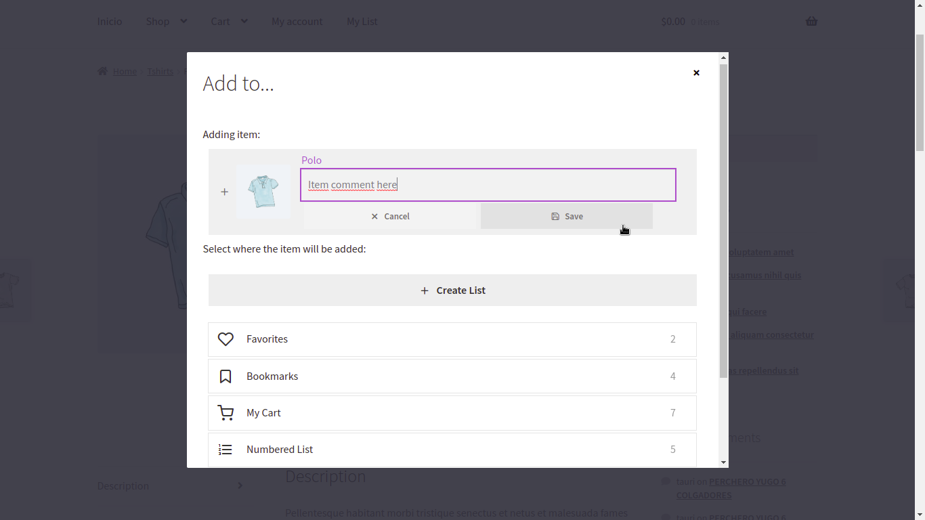Open My account menu item

[x=297, y=22]
